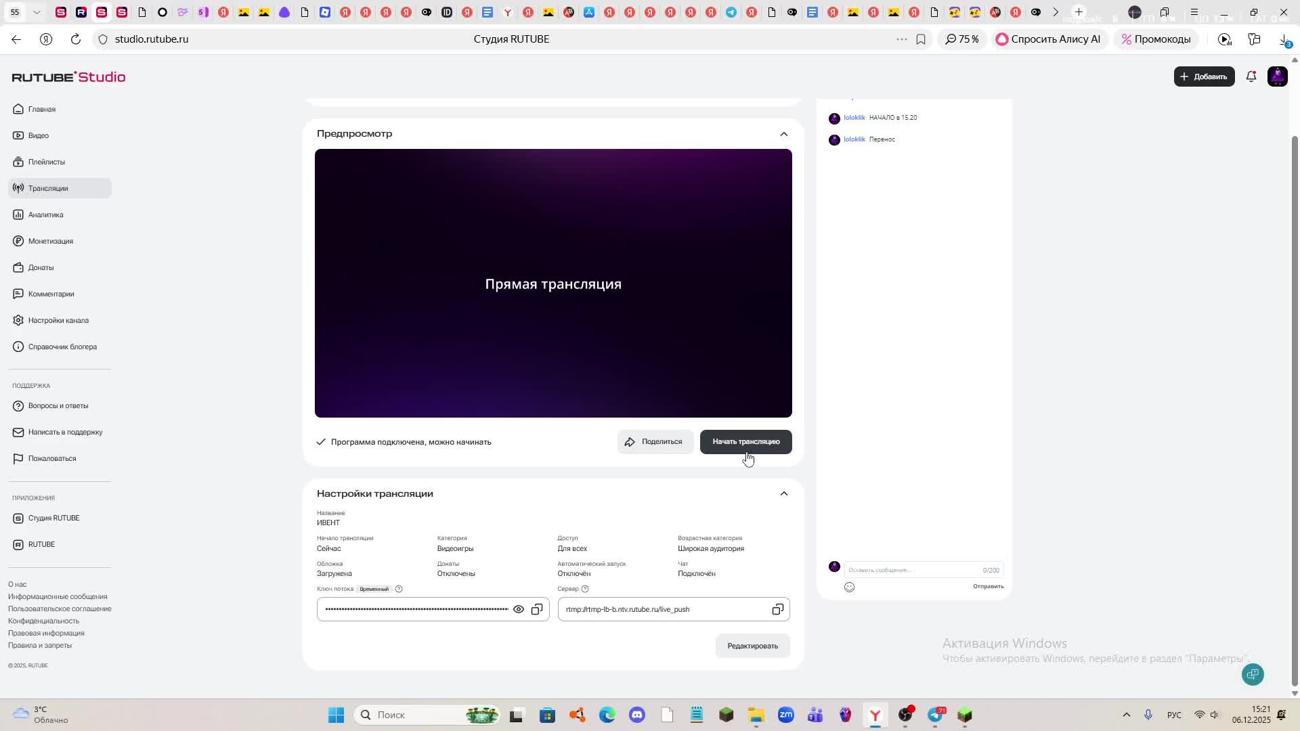Screen dimensions: 1300x731
Task: Reveal the stream key with eye icon
Action: tap(518, 609)
